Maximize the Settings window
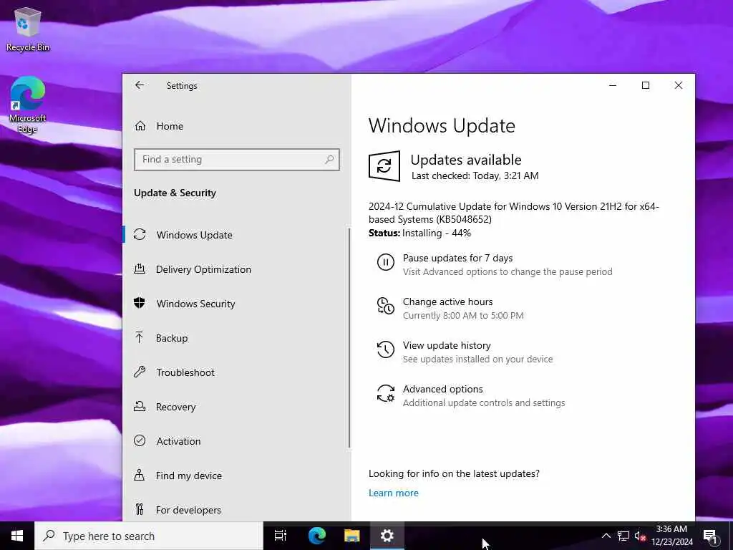The width and height of the screenshot is (733, 550). pos(646,85)
